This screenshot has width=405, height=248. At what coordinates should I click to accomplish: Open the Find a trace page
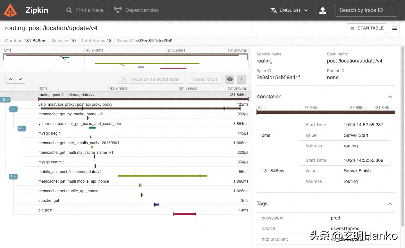point(85,10)
